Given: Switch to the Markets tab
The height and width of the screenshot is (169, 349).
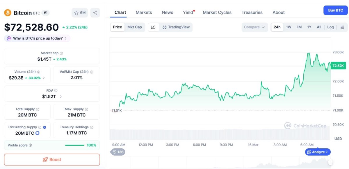Looking at the screenshot, I should (x=144, y=12).
